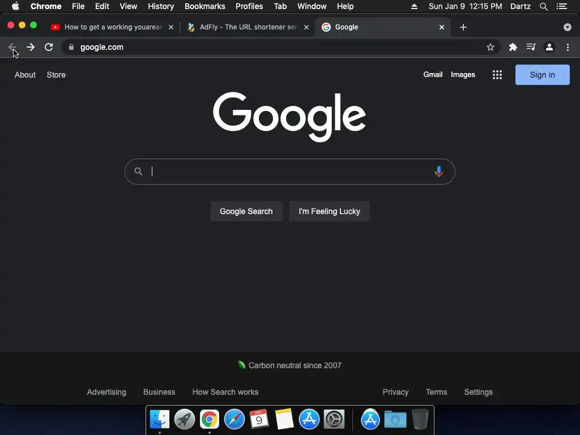Open a new tab with plus button
Viewport: 580px width, 435px height.
pyautogui.click(x=463, y=27)
